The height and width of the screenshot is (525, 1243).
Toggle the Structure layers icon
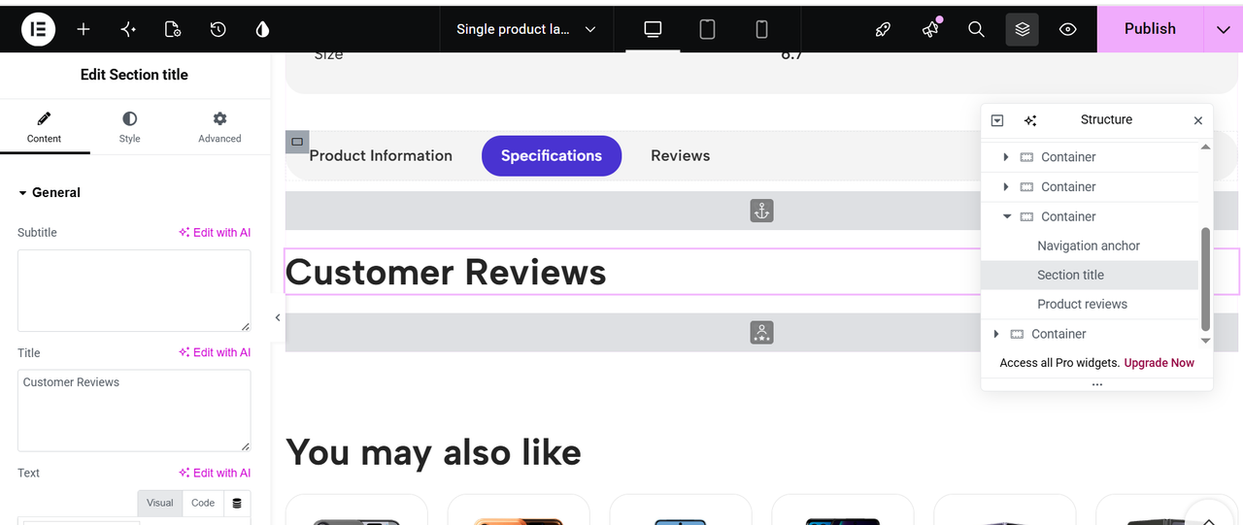pos(1023,29)
